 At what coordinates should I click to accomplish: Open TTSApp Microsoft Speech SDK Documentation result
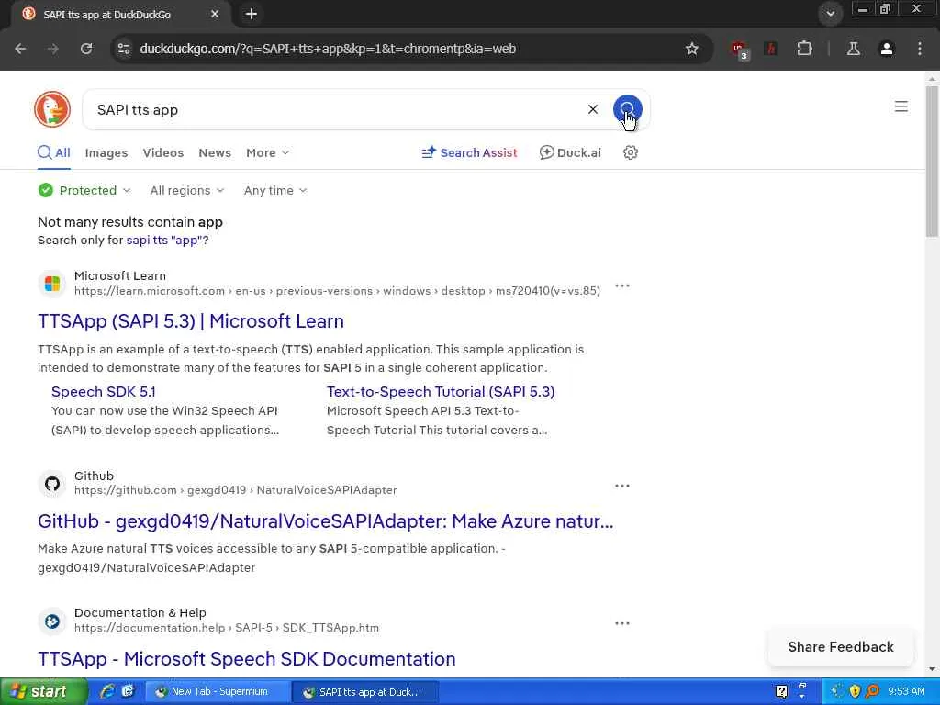coord(246,659)
